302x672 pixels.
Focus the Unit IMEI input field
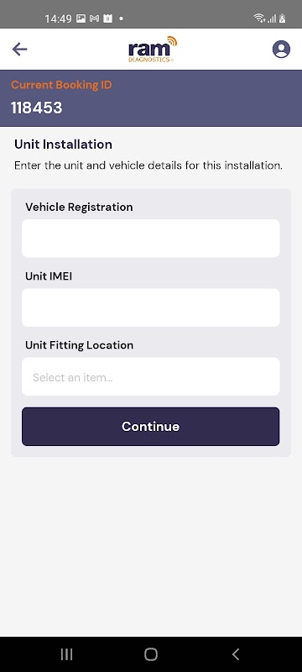(151, 307)
